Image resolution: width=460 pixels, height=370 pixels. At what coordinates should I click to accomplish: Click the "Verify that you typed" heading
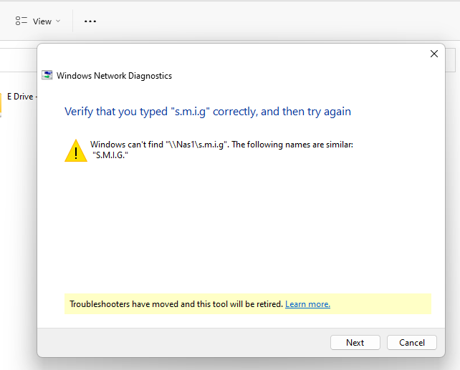[x=208, y=112]
